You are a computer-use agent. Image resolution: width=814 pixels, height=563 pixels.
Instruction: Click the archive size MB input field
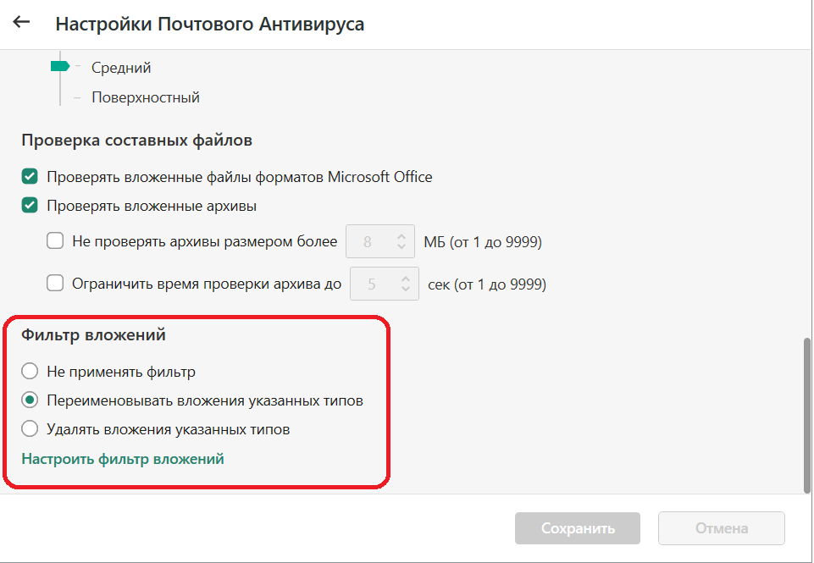(x=368, y=242)
